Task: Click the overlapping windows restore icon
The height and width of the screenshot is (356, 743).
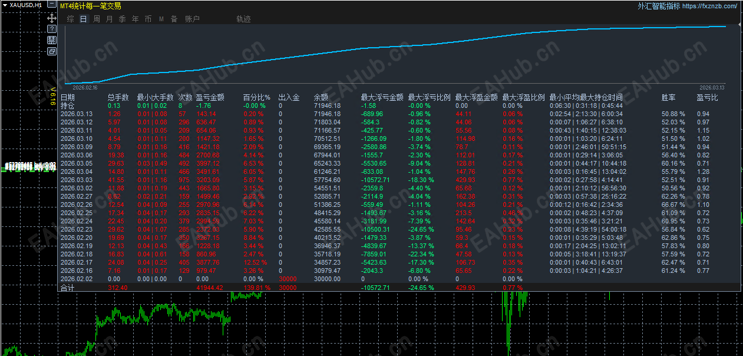Action: [52, 51]
